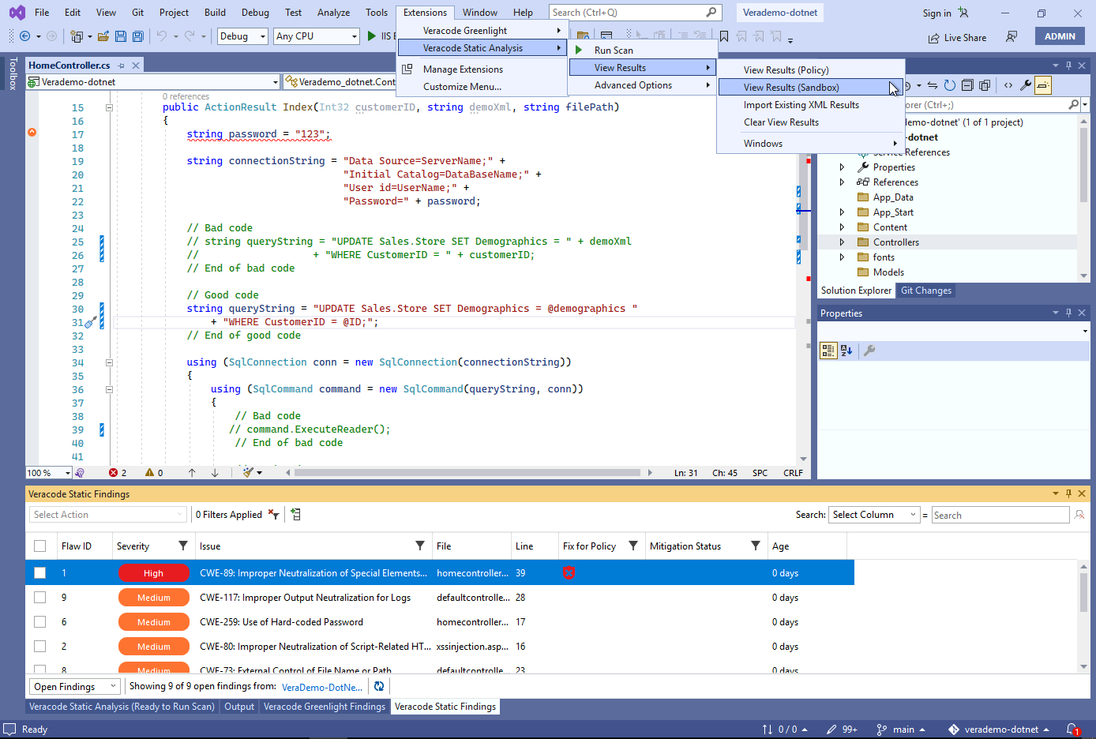The width and height of the screenshot is (1096, 739).
Task: Click the Search (Ctrl+Q) box
Action: click(x=635, y=13)
